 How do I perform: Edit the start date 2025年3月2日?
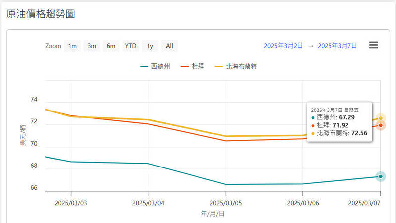point(283,46)
